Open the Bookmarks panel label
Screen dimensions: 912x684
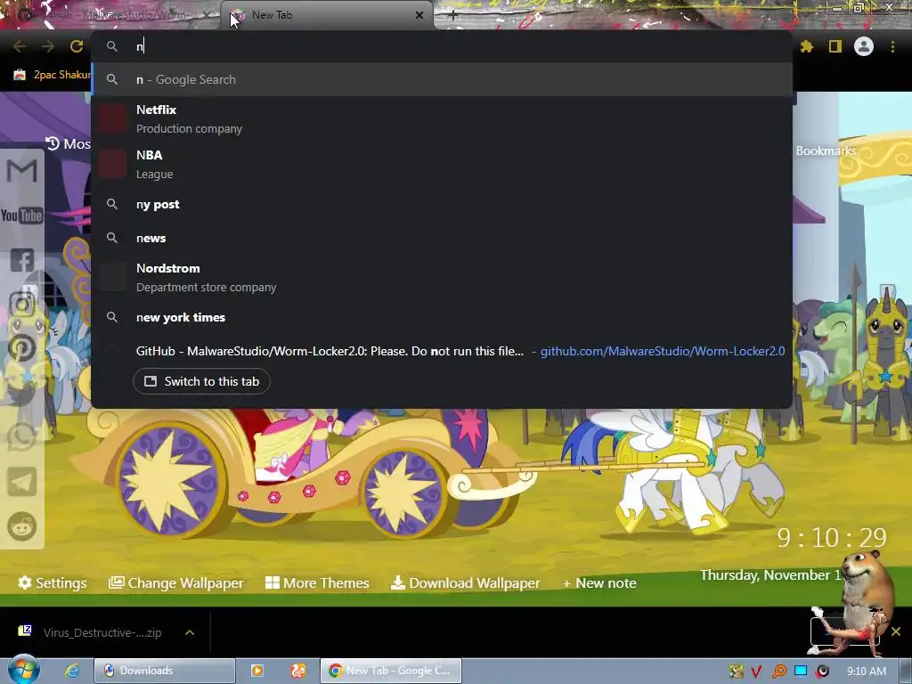click(826, 151)
